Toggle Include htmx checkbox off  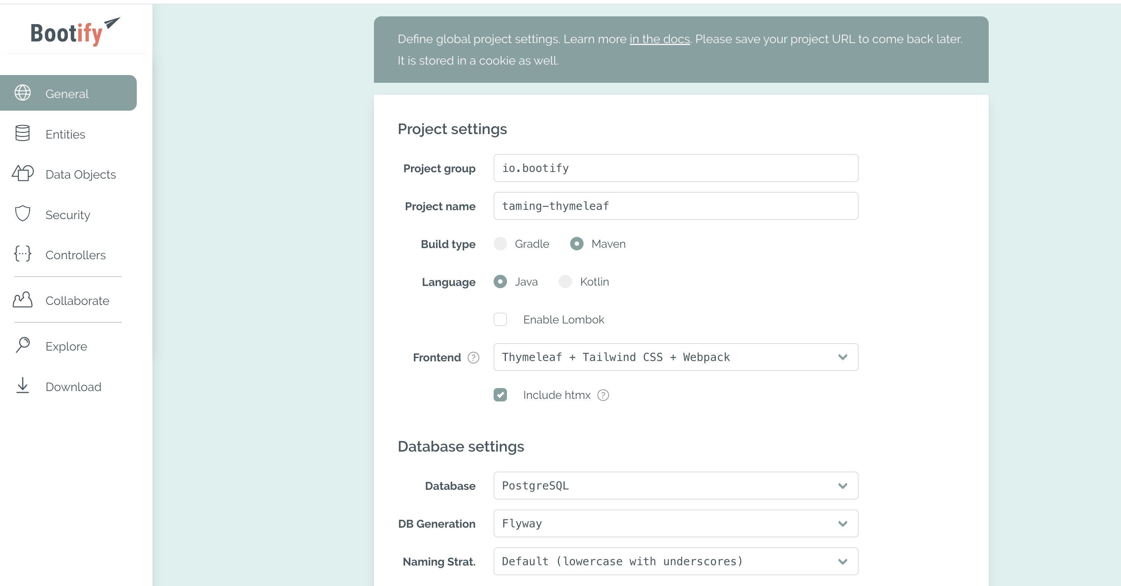501,395
